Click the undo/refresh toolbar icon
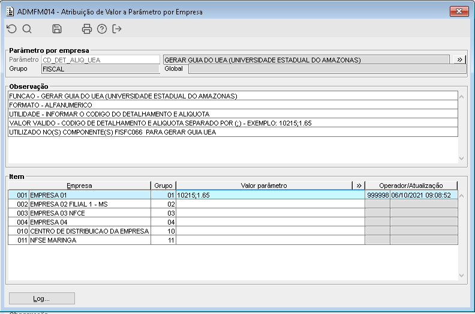Image resolution: width=475 pixels, height=314 pixels. pos(11,29)
